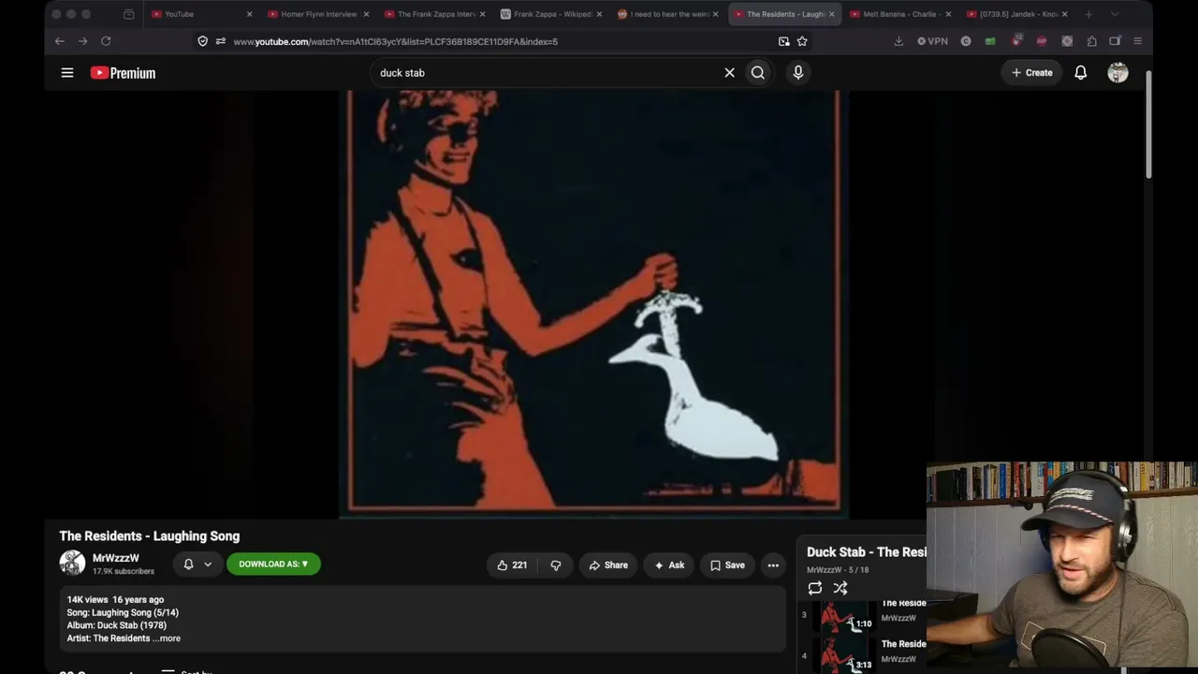Click 'Song: Laughing Song (5/14)' text
This screenshot has height=674, width=1198.
[x=123, y=612]
